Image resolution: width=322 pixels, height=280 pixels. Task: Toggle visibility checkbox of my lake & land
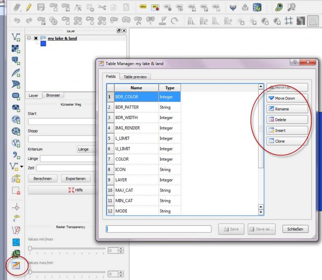(36, 39)
